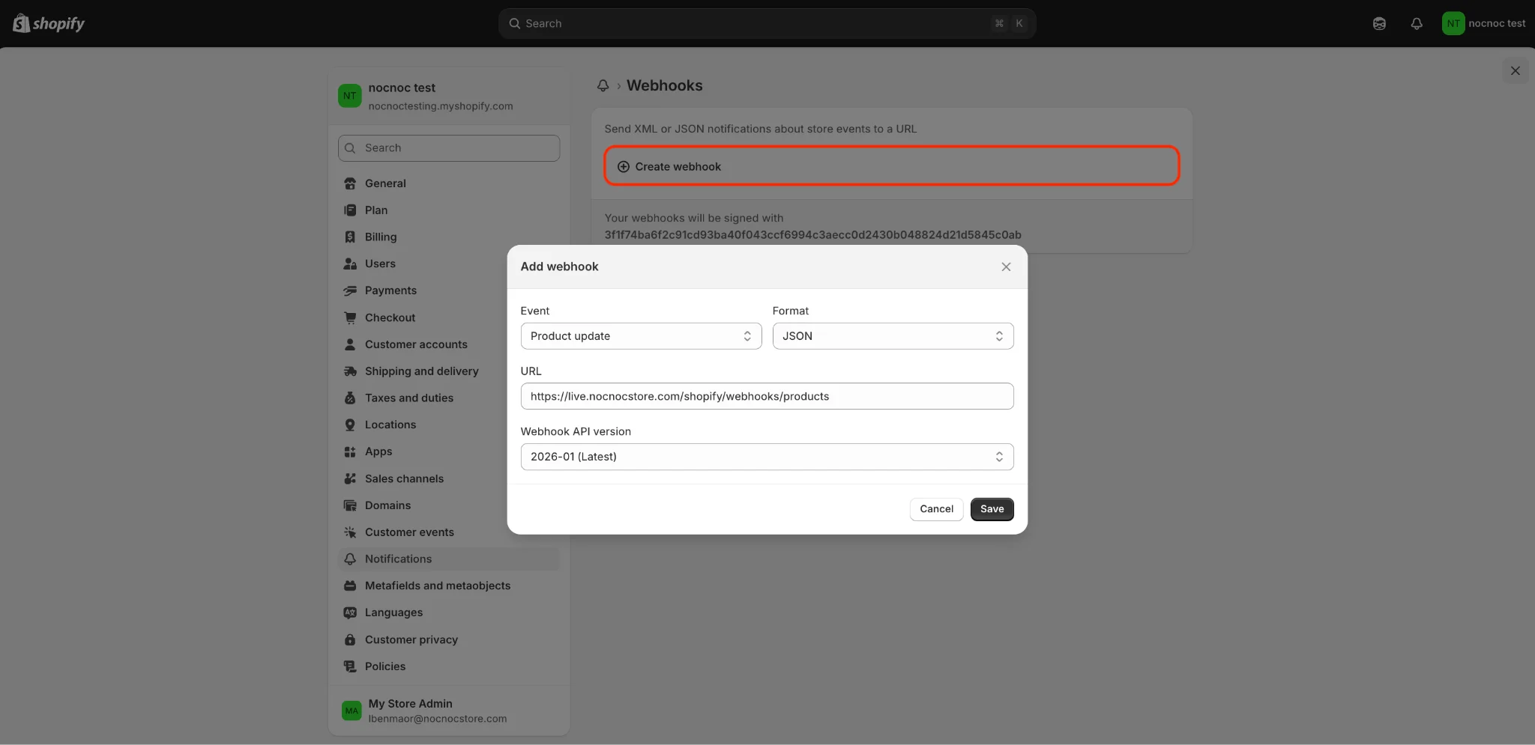
Task: Click the Customer events sparkle icon
Action: pyautogui.click(x=350, y=532)
